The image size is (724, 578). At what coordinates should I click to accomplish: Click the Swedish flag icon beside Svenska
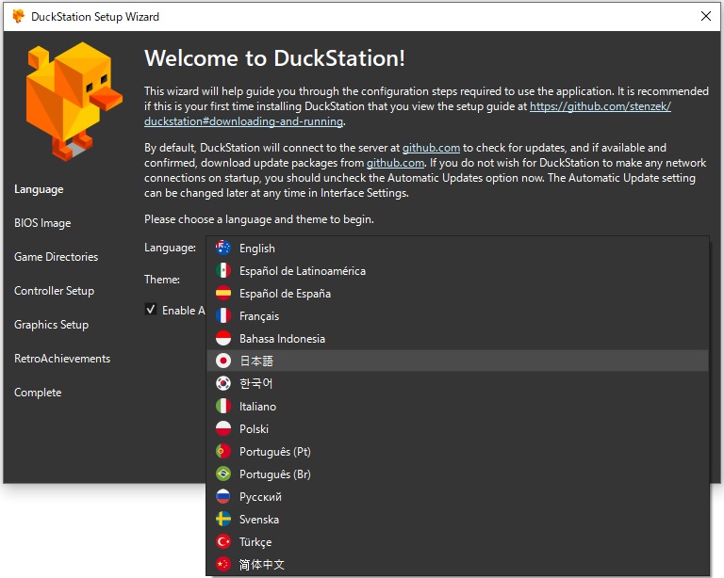(223, 519)
